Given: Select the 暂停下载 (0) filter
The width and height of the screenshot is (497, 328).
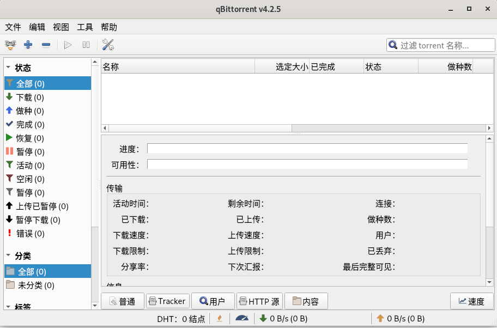Looking at the screenshot, I should click(x=47, y=220).
